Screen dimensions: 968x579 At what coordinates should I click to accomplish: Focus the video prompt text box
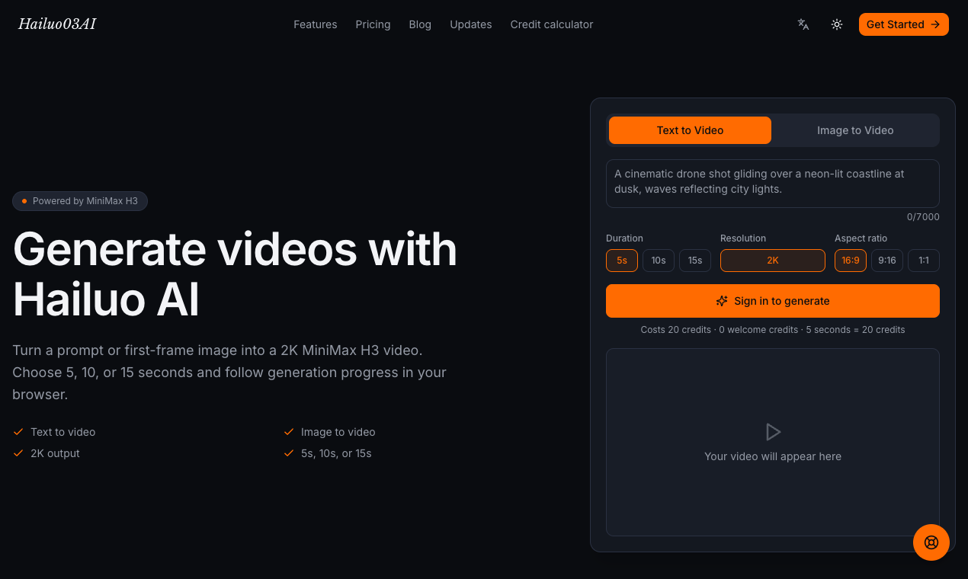(x=773, y=184)
